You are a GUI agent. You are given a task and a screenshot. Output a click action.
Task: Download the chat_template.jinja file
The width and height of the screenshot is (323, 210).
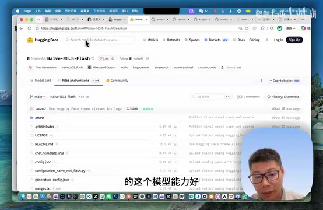175,153
